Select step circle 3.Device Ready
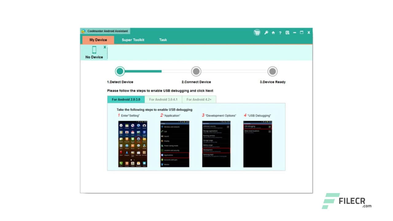The height and width of the screenshot is (221, 393). click(x=273, y=71)
